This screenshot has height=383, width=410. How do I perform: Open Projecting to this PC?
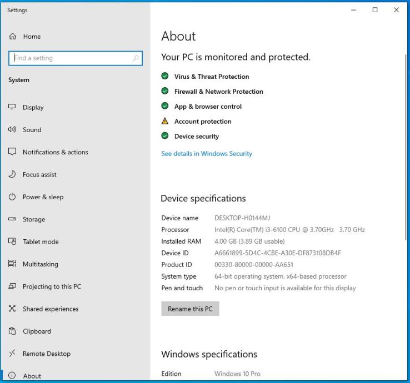[52, 287]
